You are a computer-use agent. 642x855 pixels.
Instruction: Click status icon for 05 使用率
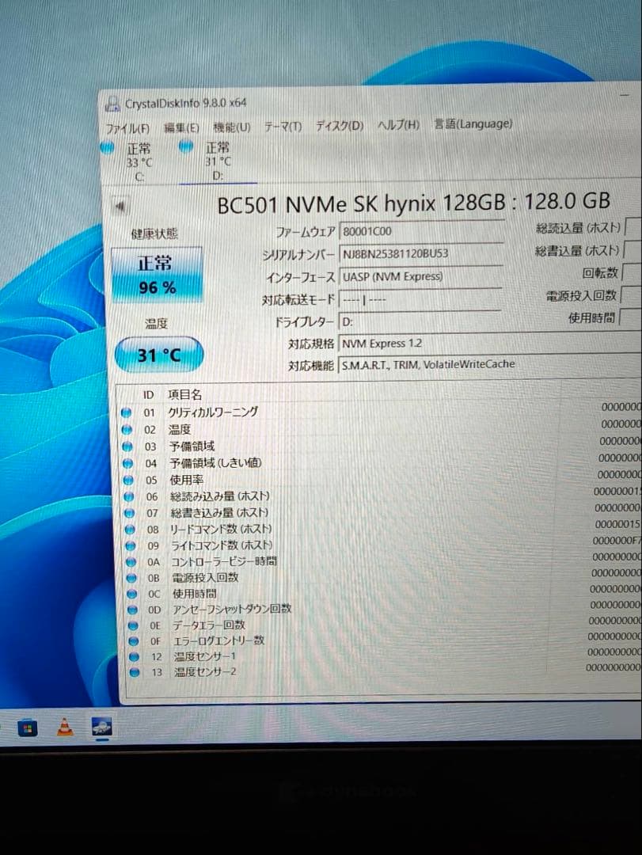pyautogui.click(x=128, y=480)
